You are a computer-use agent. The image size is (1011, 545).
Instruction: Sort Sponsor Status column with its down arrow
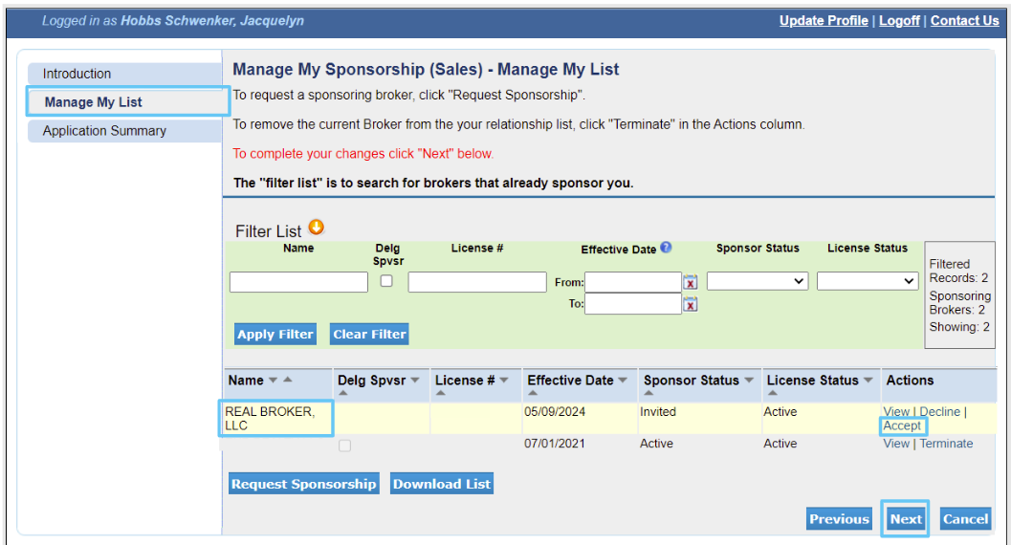[x=749, y=381]
